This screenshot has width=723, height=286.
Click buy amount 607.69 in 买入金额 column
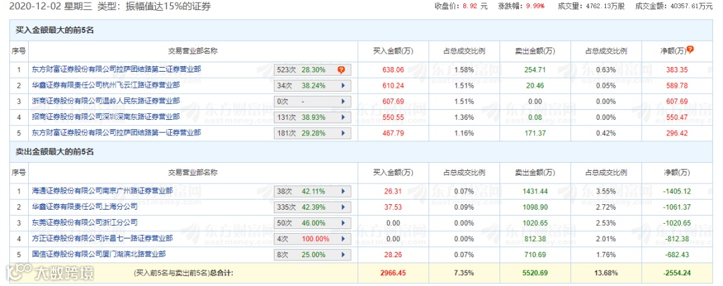coord(394,102)
